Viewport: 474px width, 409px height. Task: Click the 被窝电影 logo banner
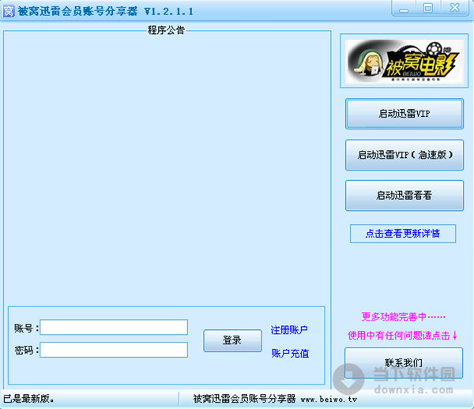tap(404, 62)
